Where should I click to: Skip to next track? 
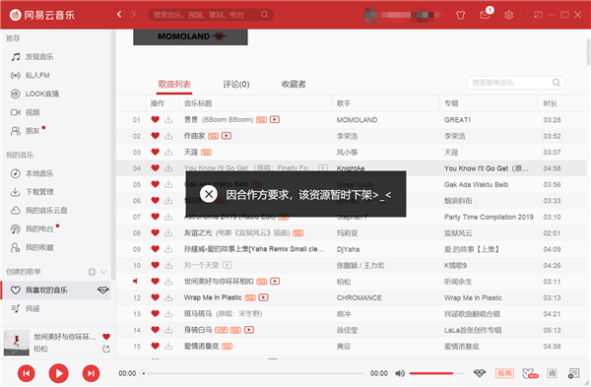[91, 373]
